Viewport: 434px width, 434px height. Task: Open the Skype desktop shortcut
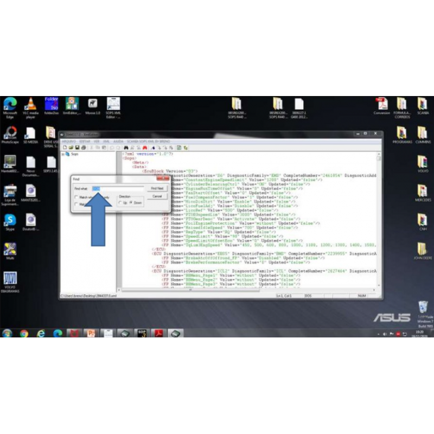tap(10, 221)
